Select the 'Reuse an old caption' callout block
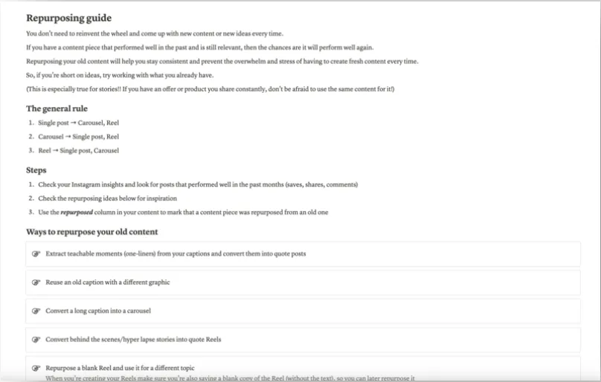The width and height of the screenshot is (601, 382). click(x=303, y=282)
